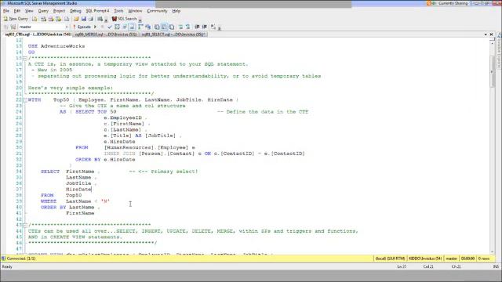502x282 pixels.
Task: Switch to the sql06_MERGE.sql tab
Action: tap(106, 34)
